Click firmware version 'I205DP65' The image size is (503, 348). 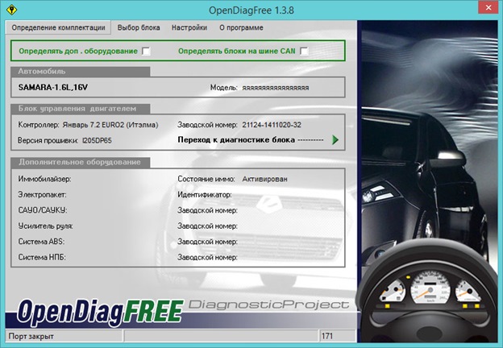tap(98, 140)
